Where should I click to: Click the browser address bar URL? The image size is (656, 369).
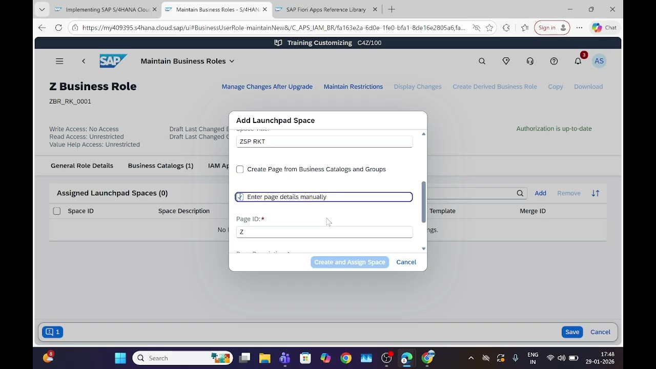[x=274, y=28]
